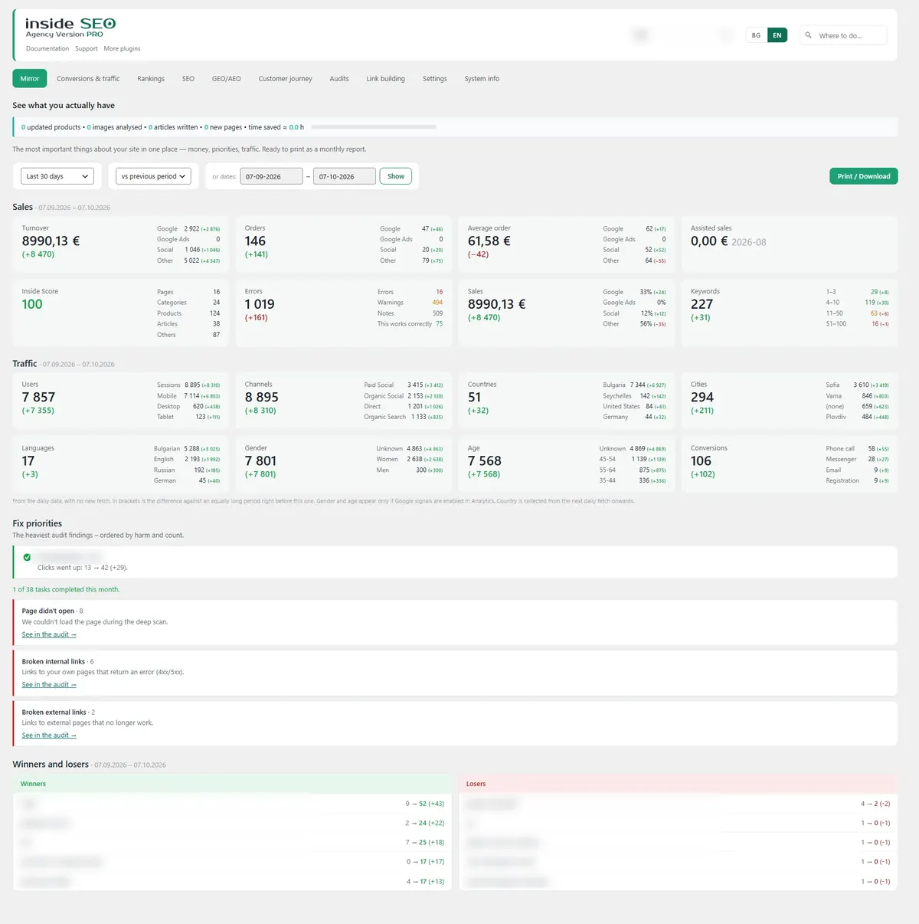Click the Users value 7 857

(x=38, y=397)
